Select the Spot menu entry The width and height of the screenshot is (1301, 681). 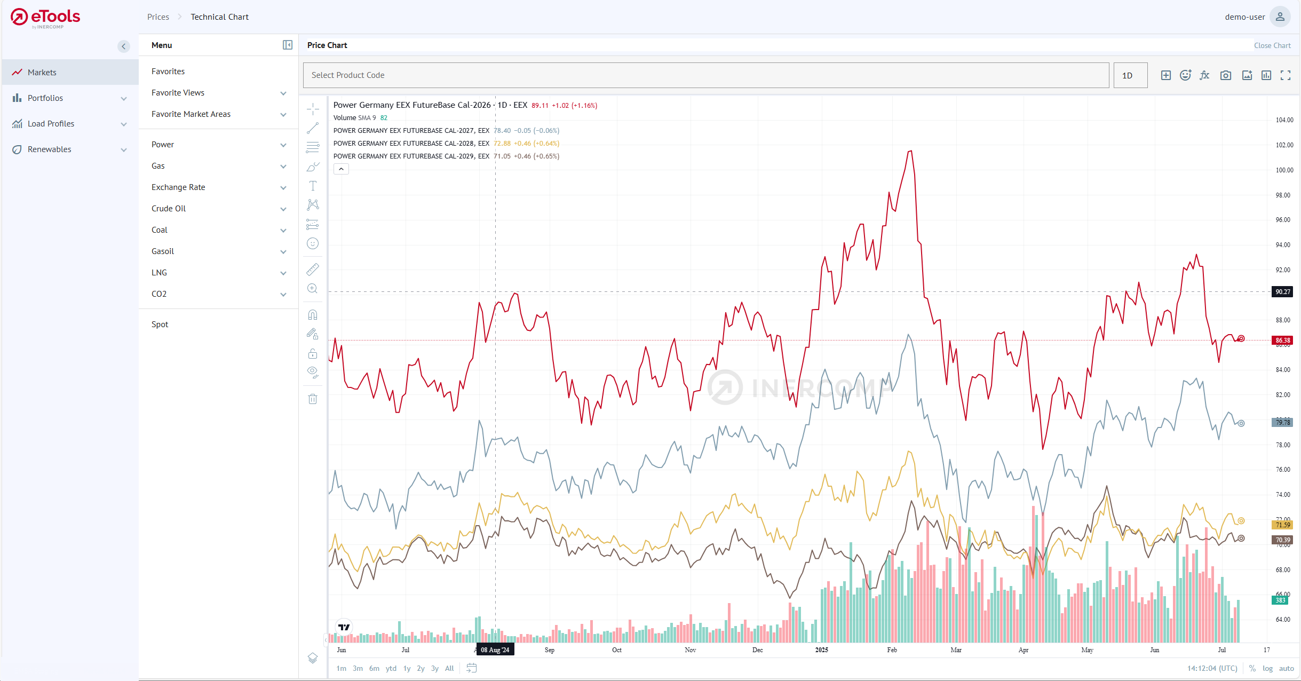pos(160,324)
